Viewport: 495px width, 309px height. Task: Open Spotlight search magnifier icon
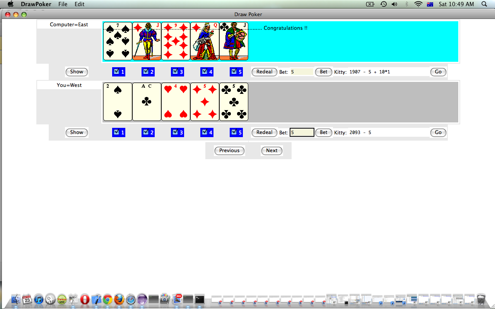[484, 4]
